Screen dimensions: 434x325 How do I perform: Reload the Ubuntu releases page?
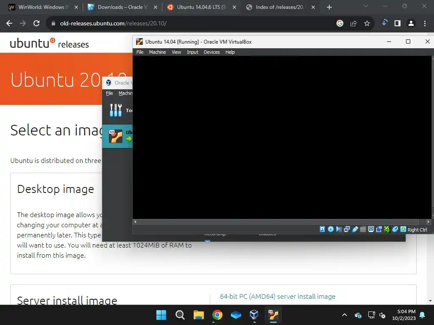point(36,24)
